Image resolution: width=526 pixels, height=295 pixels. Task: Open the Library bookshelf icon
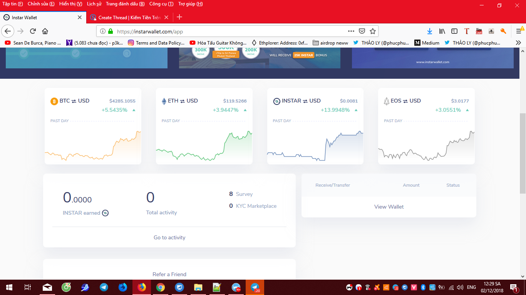click(442, 31)
